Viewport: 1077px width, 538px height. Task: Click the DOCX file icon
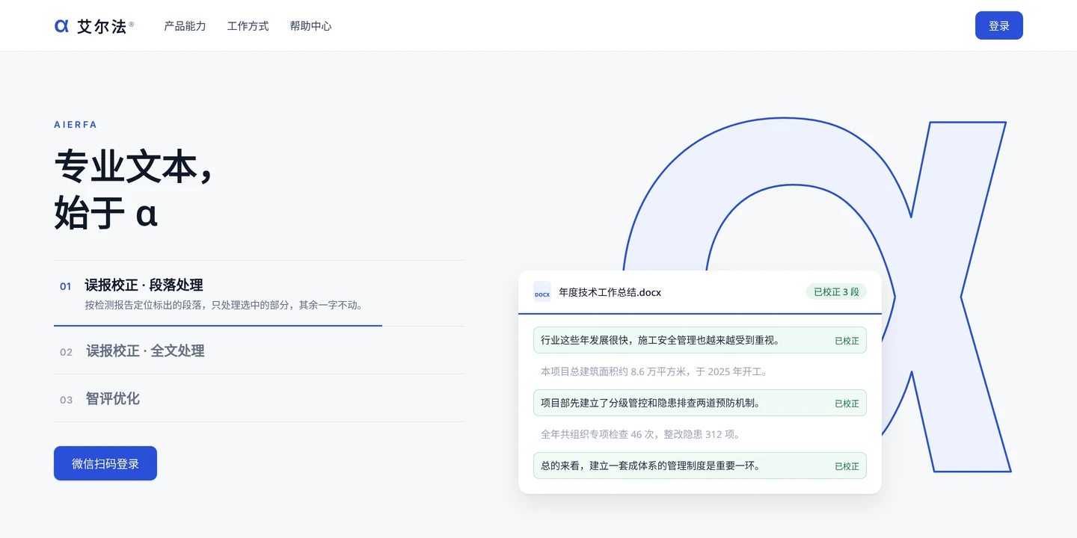pos(542,291)
